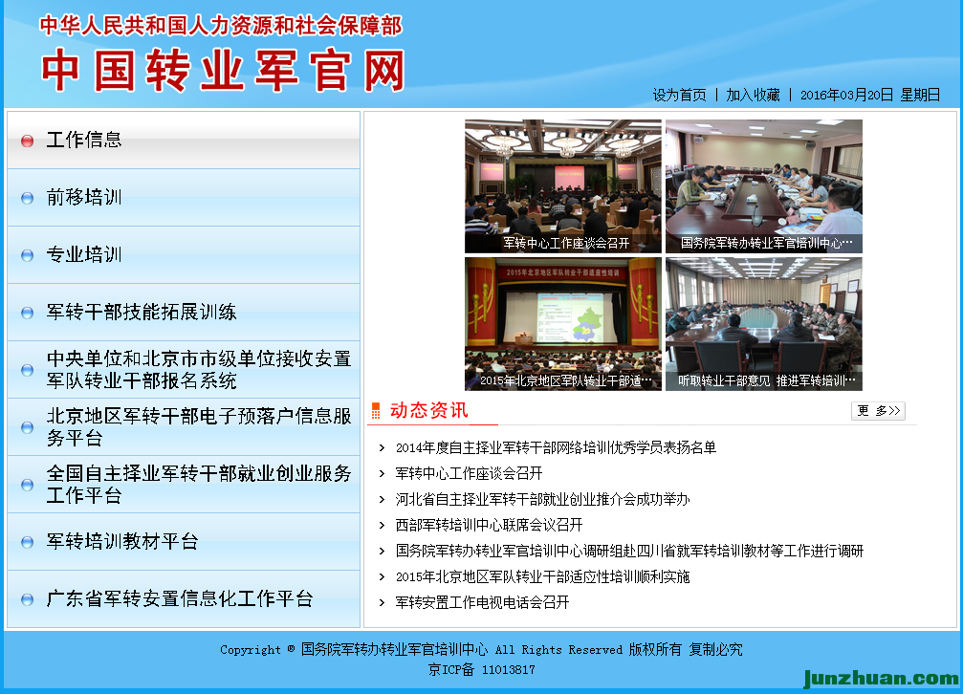
Task: Select 北京地区军转干部电子预落户信息服务平台 in sidebar
Action: pyautogui.click(x=199, y=427)
